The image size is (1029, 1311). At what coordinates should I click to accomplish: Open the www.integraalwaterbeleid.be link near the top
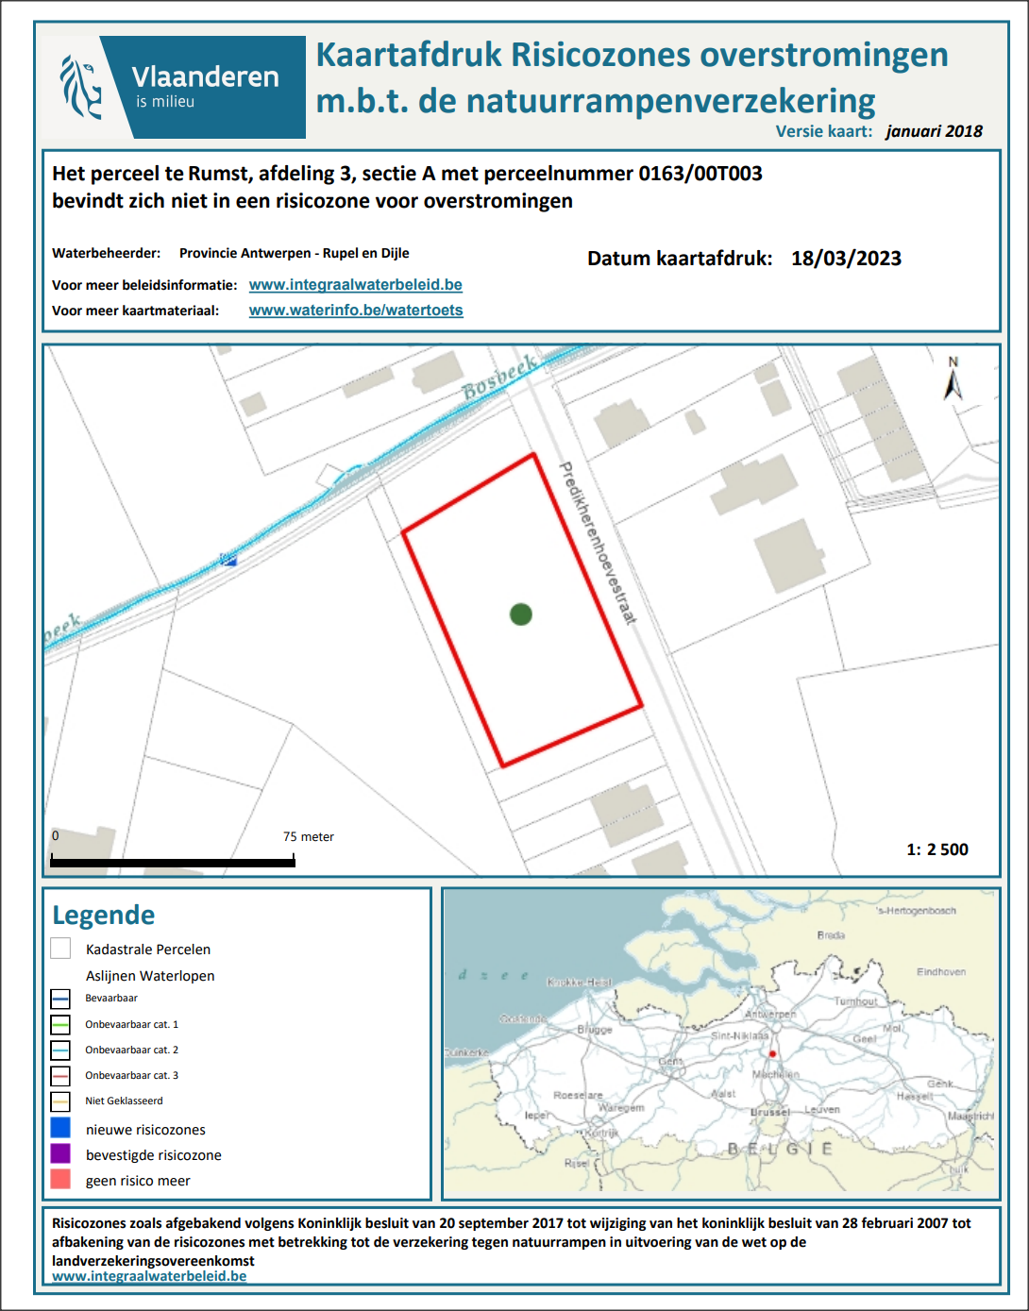pyautogui.click(x=355, y=285)
